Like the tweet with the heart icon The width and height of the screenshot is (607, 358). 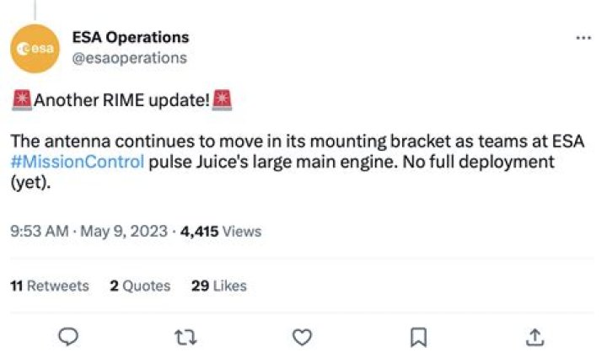pos(302,337)
